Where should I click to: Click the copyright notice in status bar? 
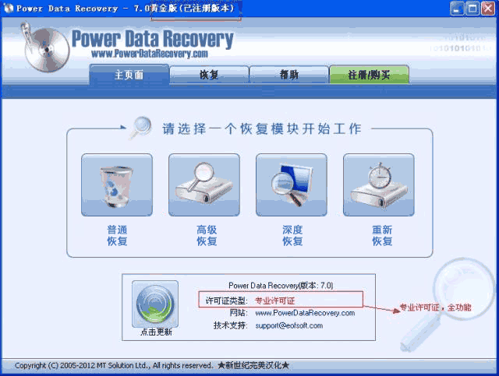point(113,366)
